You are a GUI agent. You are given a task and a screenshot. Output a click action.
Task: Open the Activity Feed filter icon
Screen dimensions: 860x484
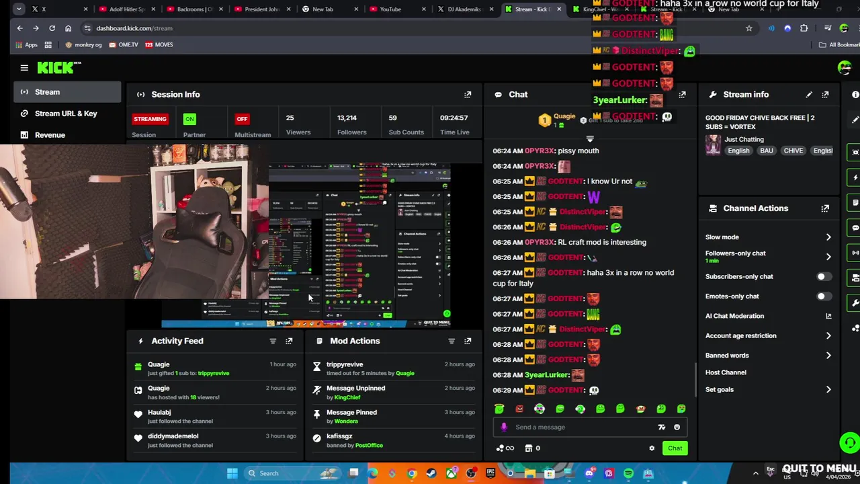coord(273,341)
